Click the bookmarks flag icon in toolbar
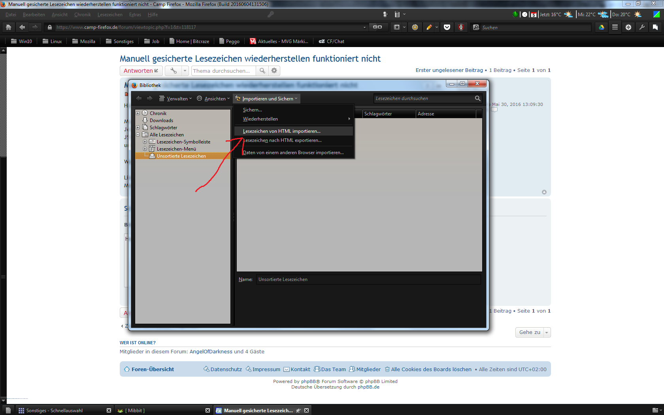The width and height of the screenshot is (664, 415). (655, 27)
